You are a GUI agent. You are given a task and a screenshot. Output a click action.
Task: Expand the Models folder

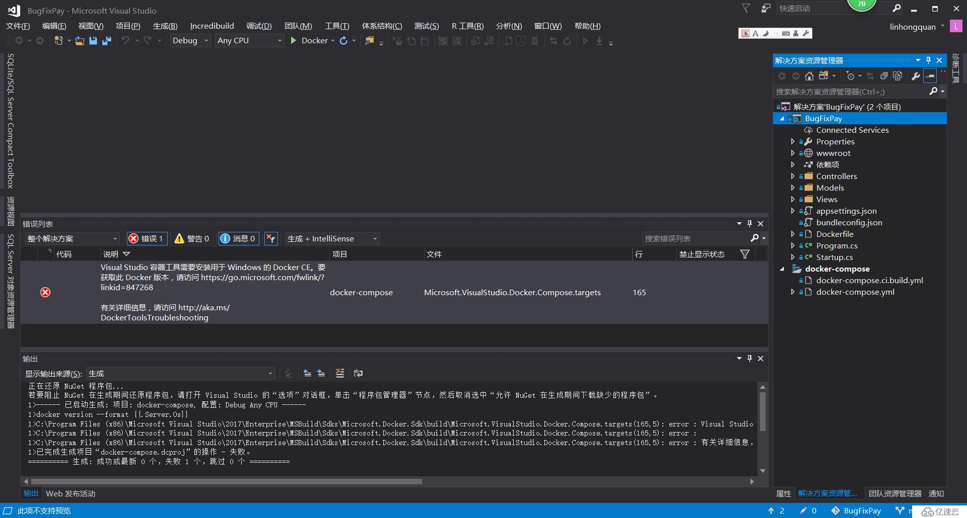(793, 188)
